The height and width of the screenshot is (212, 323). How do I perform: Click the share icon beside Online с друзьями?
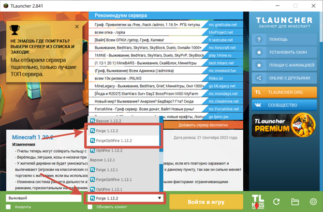(259, 78)
